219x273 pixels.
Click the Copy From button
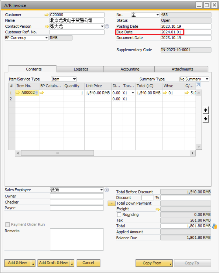(154, 263)
